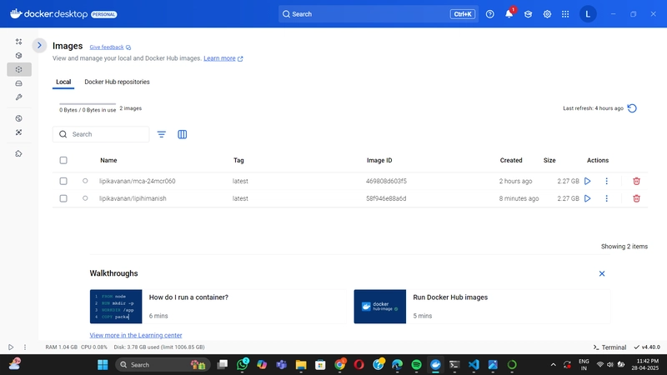Screen dimensions: 667x375
Task: Switch to Docker Hub repositories tab
Action: point(117,82)
